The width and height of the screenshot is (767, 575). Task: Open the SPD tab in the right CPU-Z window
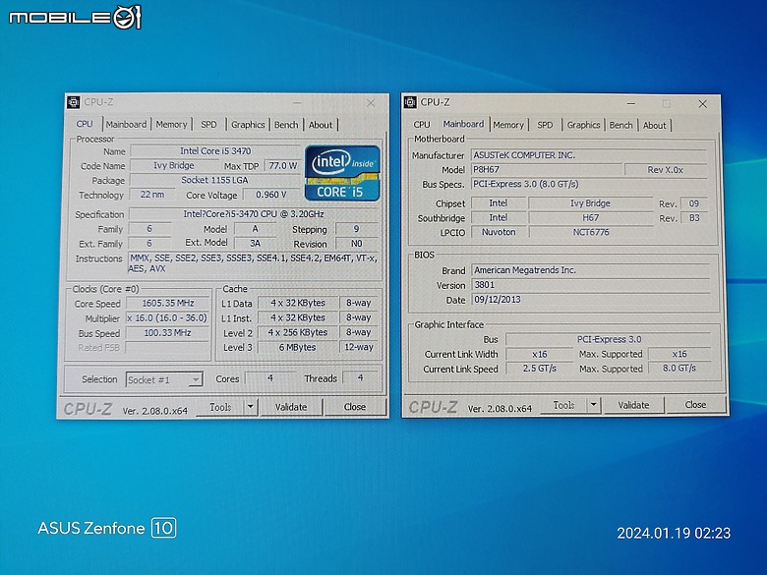point(545,125)
